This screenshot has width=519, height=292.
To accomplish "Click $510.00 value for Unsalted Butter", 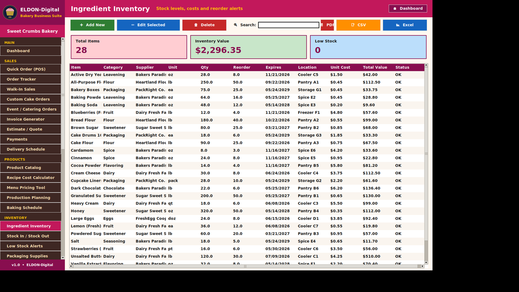I will [371, 257].
